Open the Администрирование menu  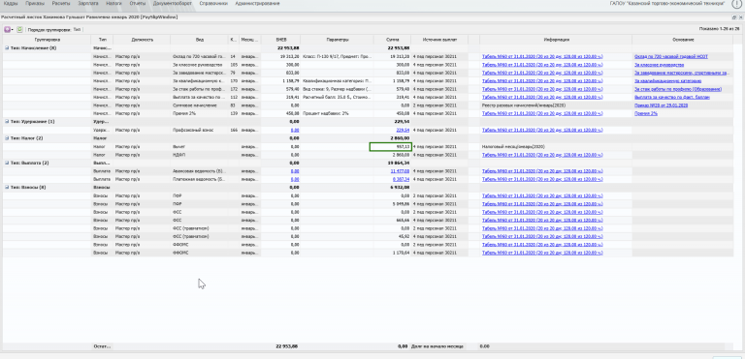(257, 3)
